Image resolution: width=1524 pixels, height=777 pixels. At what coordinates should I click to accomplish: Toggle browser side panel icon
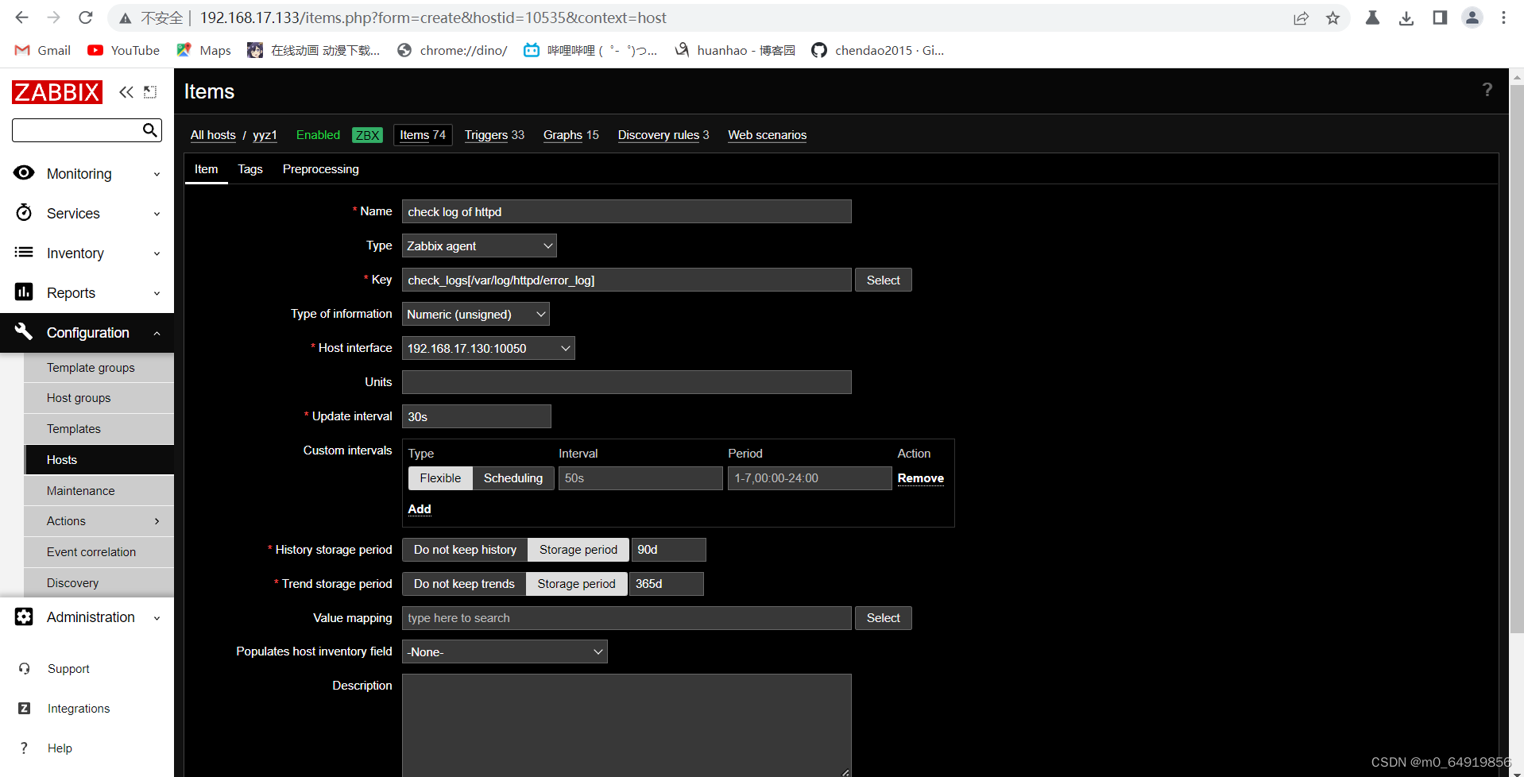(x=1439, y=18)
